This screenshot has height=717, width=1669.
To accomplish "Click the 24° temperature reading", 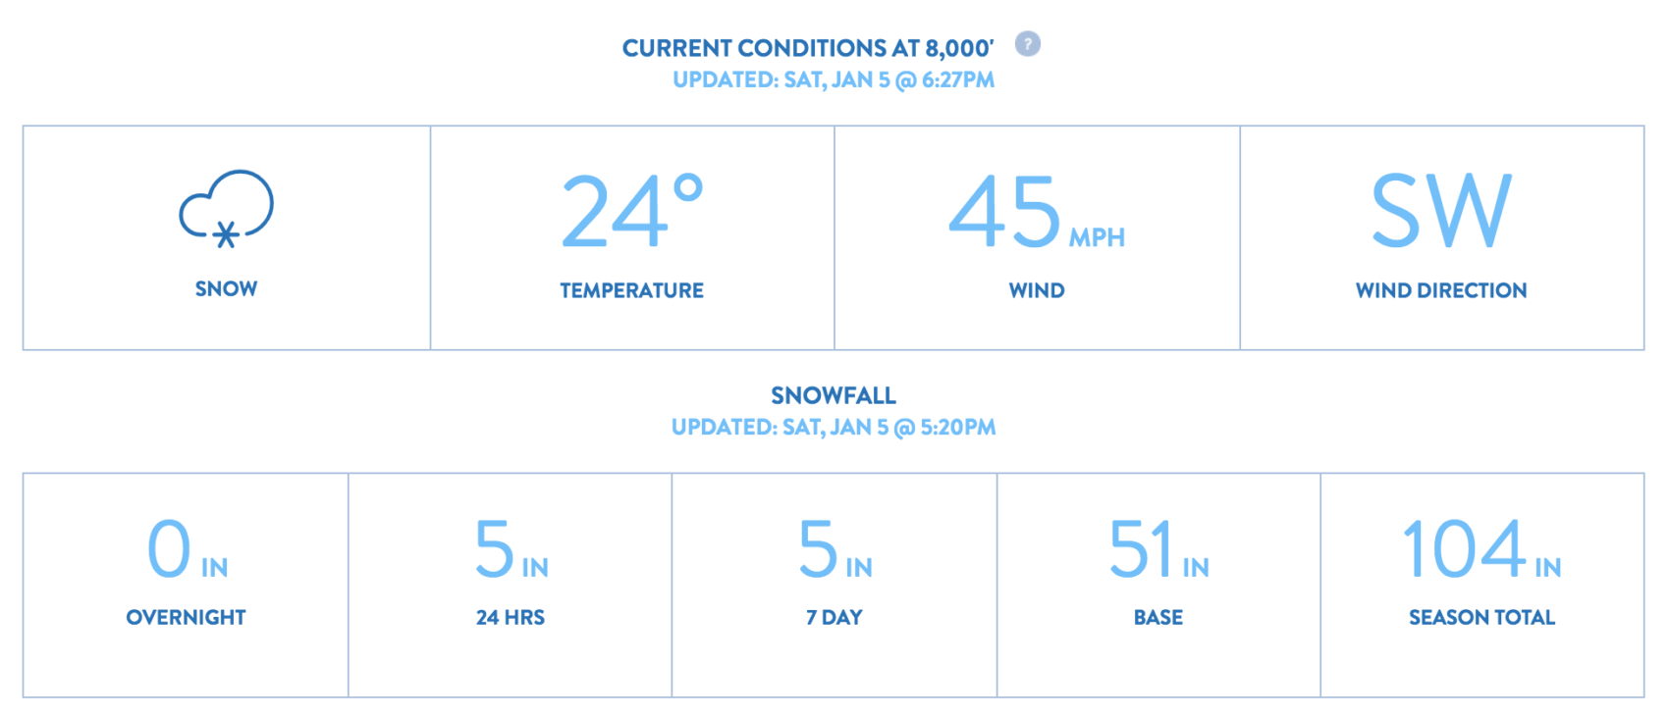I will (631, 211).
